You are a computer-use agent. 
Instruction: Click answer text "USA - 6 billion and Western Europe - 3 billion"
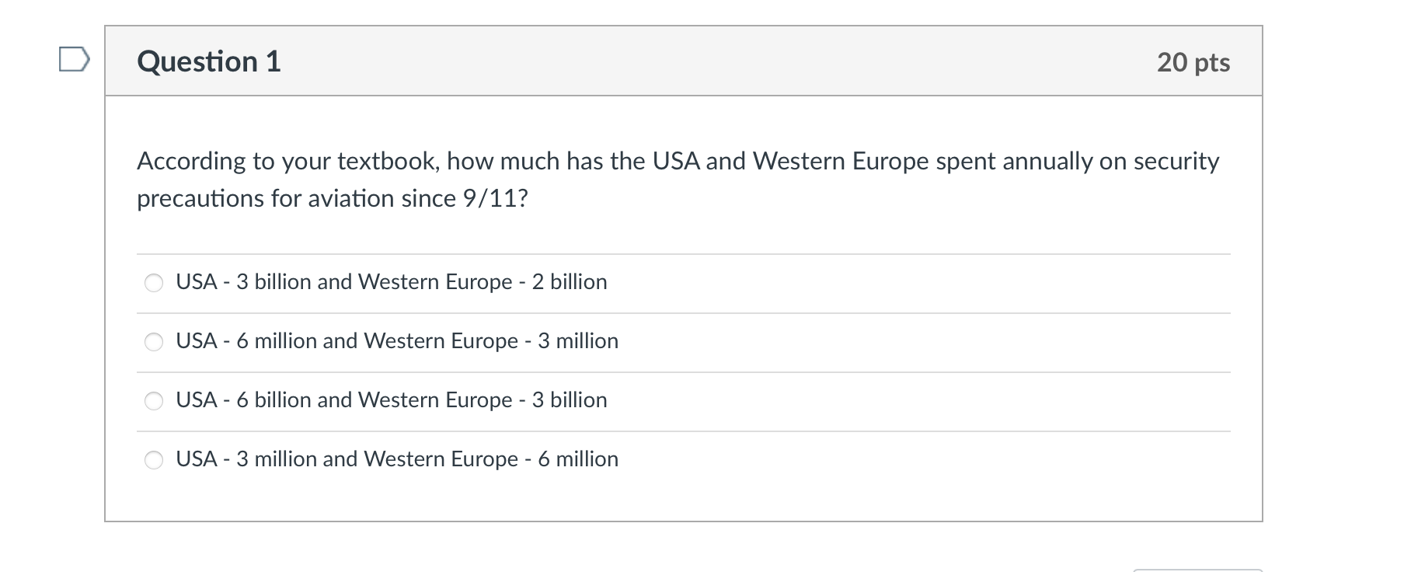[x=391, y=399]
